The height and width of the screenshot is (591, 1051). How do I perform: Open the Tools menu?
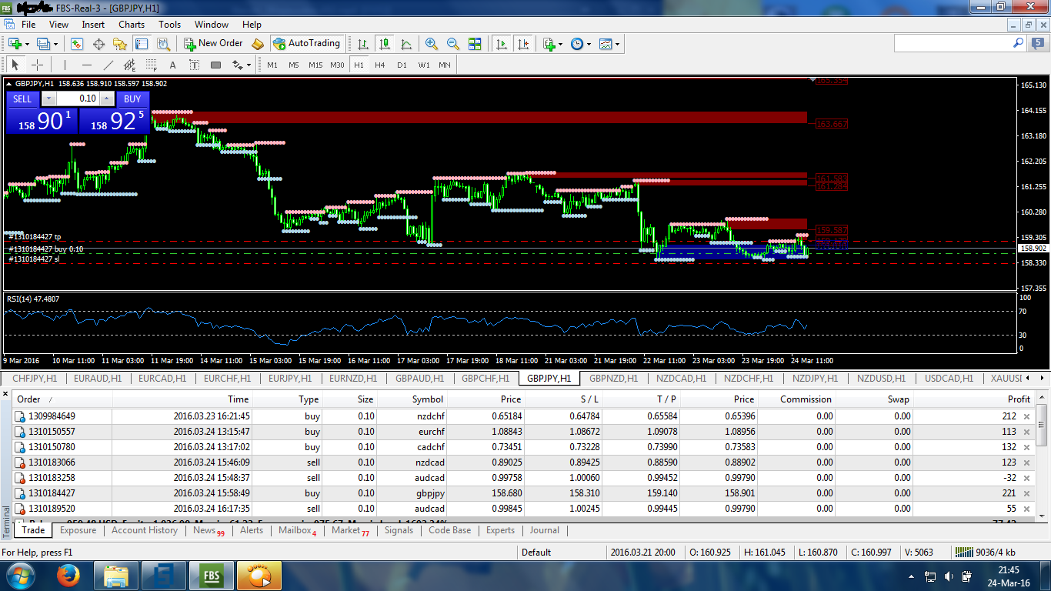pos(169,25)
